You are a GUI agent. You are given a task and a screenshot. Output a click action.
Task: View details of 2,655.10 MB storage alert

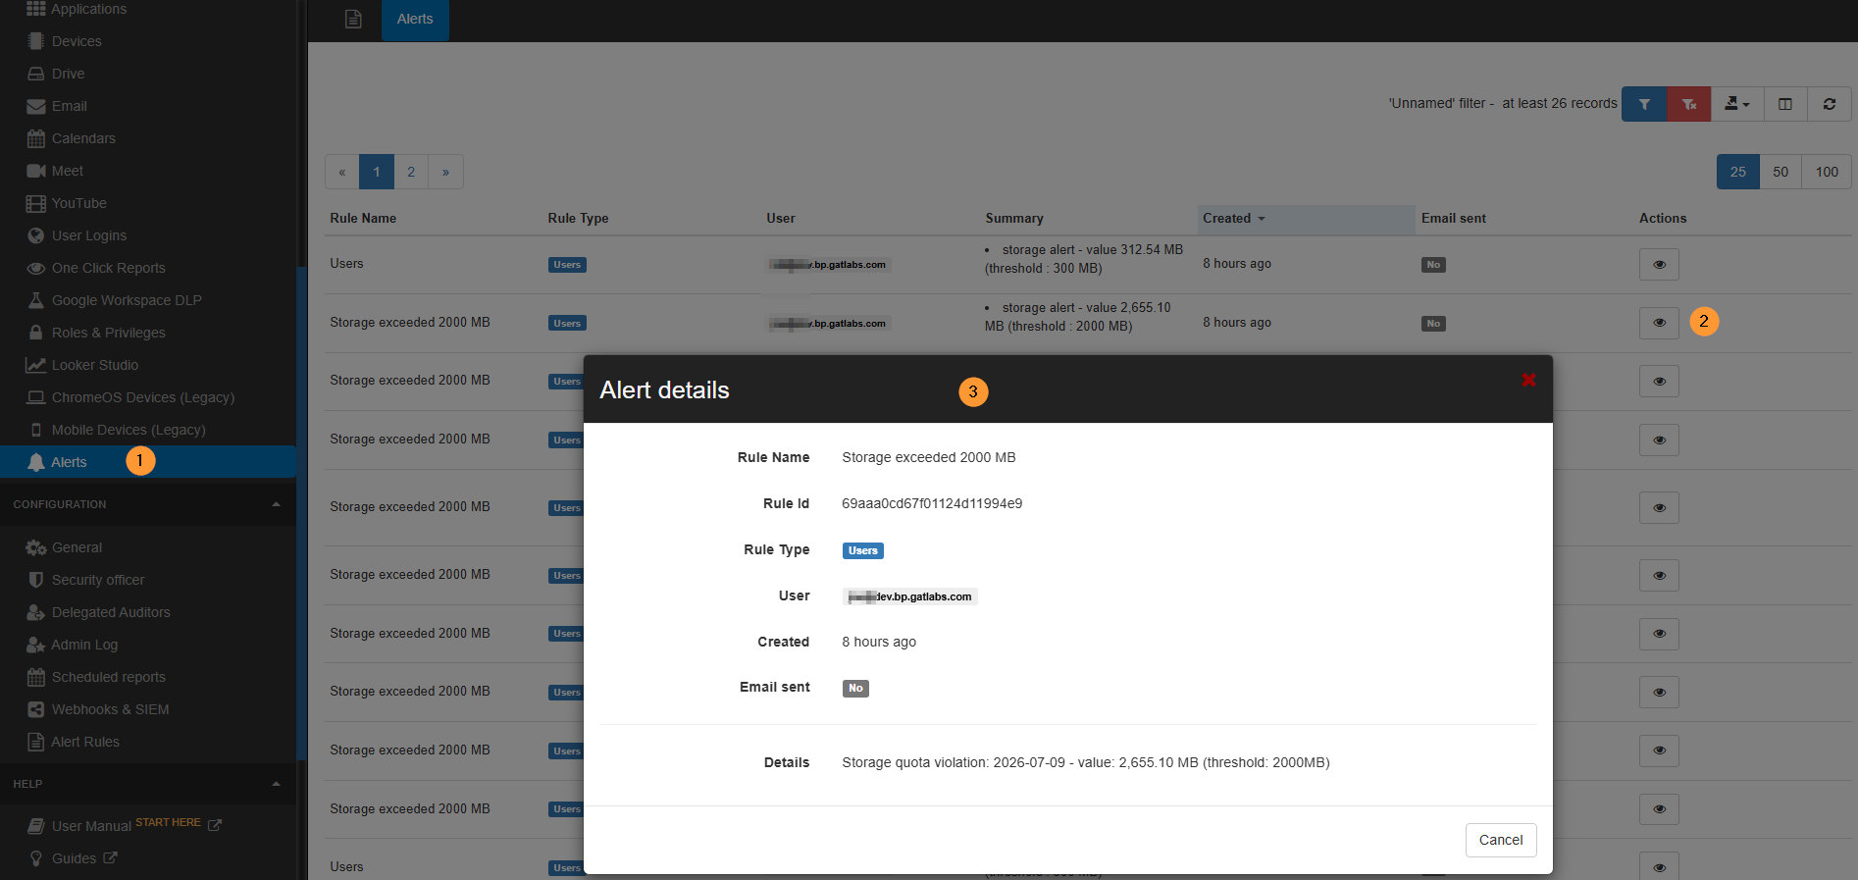[x=1659, y=323]
